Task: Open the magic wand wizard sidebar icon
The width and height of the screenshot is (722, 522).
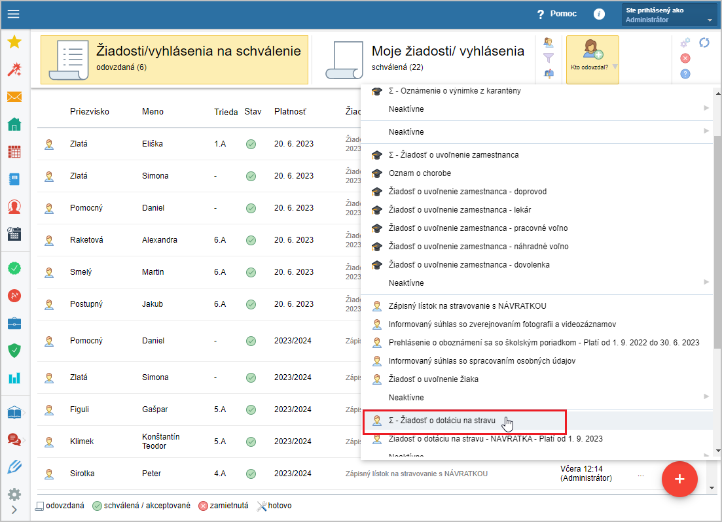Action: [x=14, y=69]
